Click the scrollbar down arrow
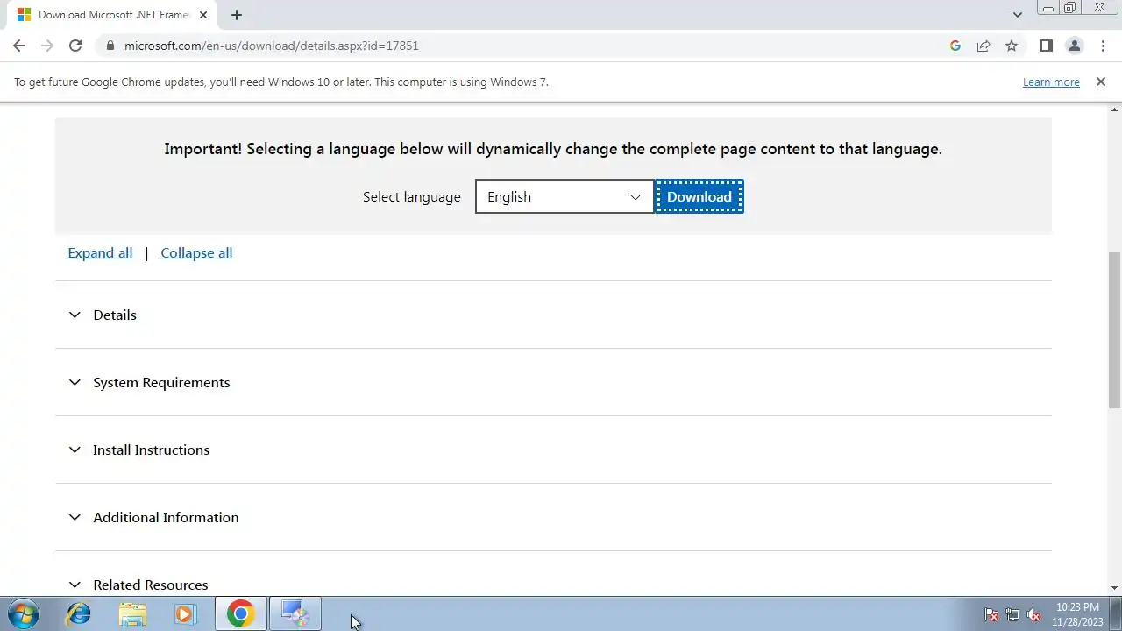 [x=1115, y=588]
